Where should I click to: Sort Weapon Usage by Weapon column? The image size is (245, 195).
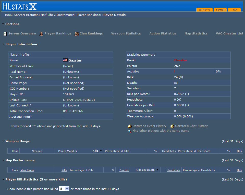coord(37,151)
